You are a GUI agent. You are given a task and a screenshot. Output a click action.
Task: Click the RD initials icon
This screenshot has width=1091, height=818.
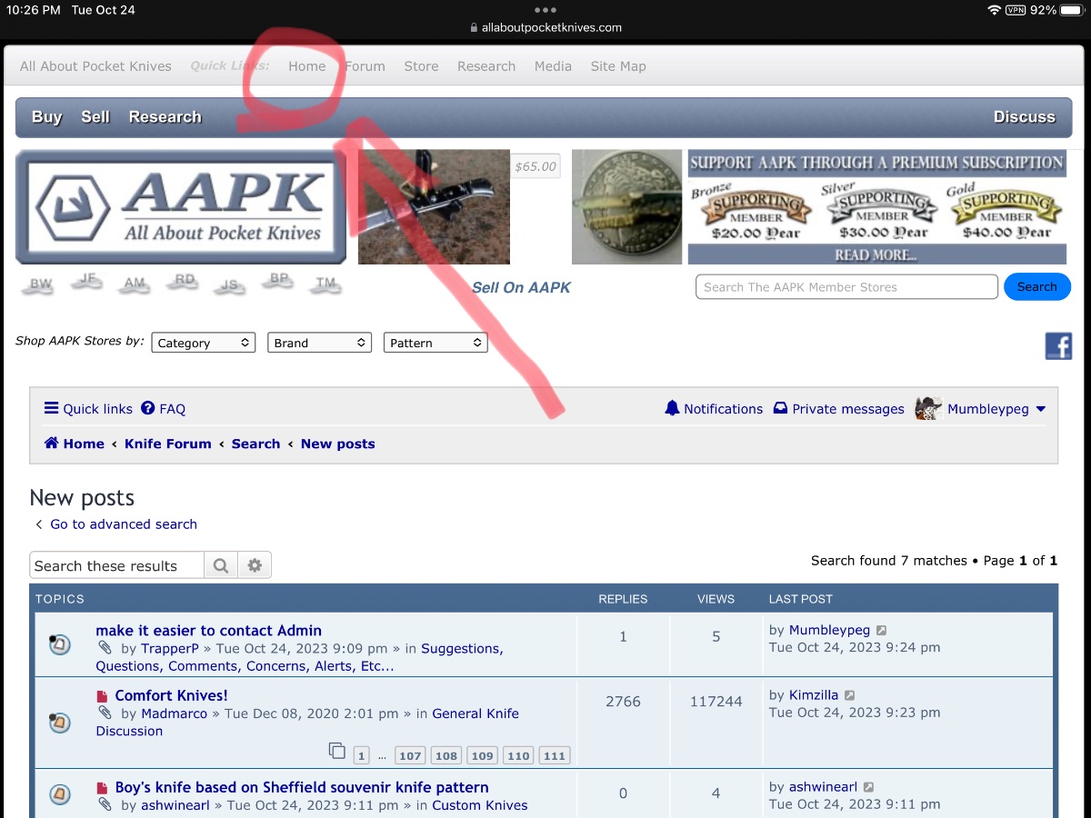tap(185, 282)
